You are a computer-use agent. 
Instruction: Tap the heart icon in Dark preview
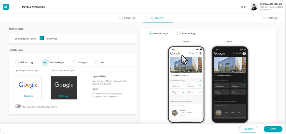(x=233, y=53)
